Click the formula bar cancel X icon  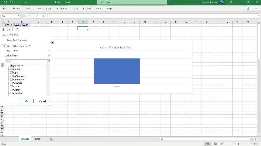[x=30, y=16]
